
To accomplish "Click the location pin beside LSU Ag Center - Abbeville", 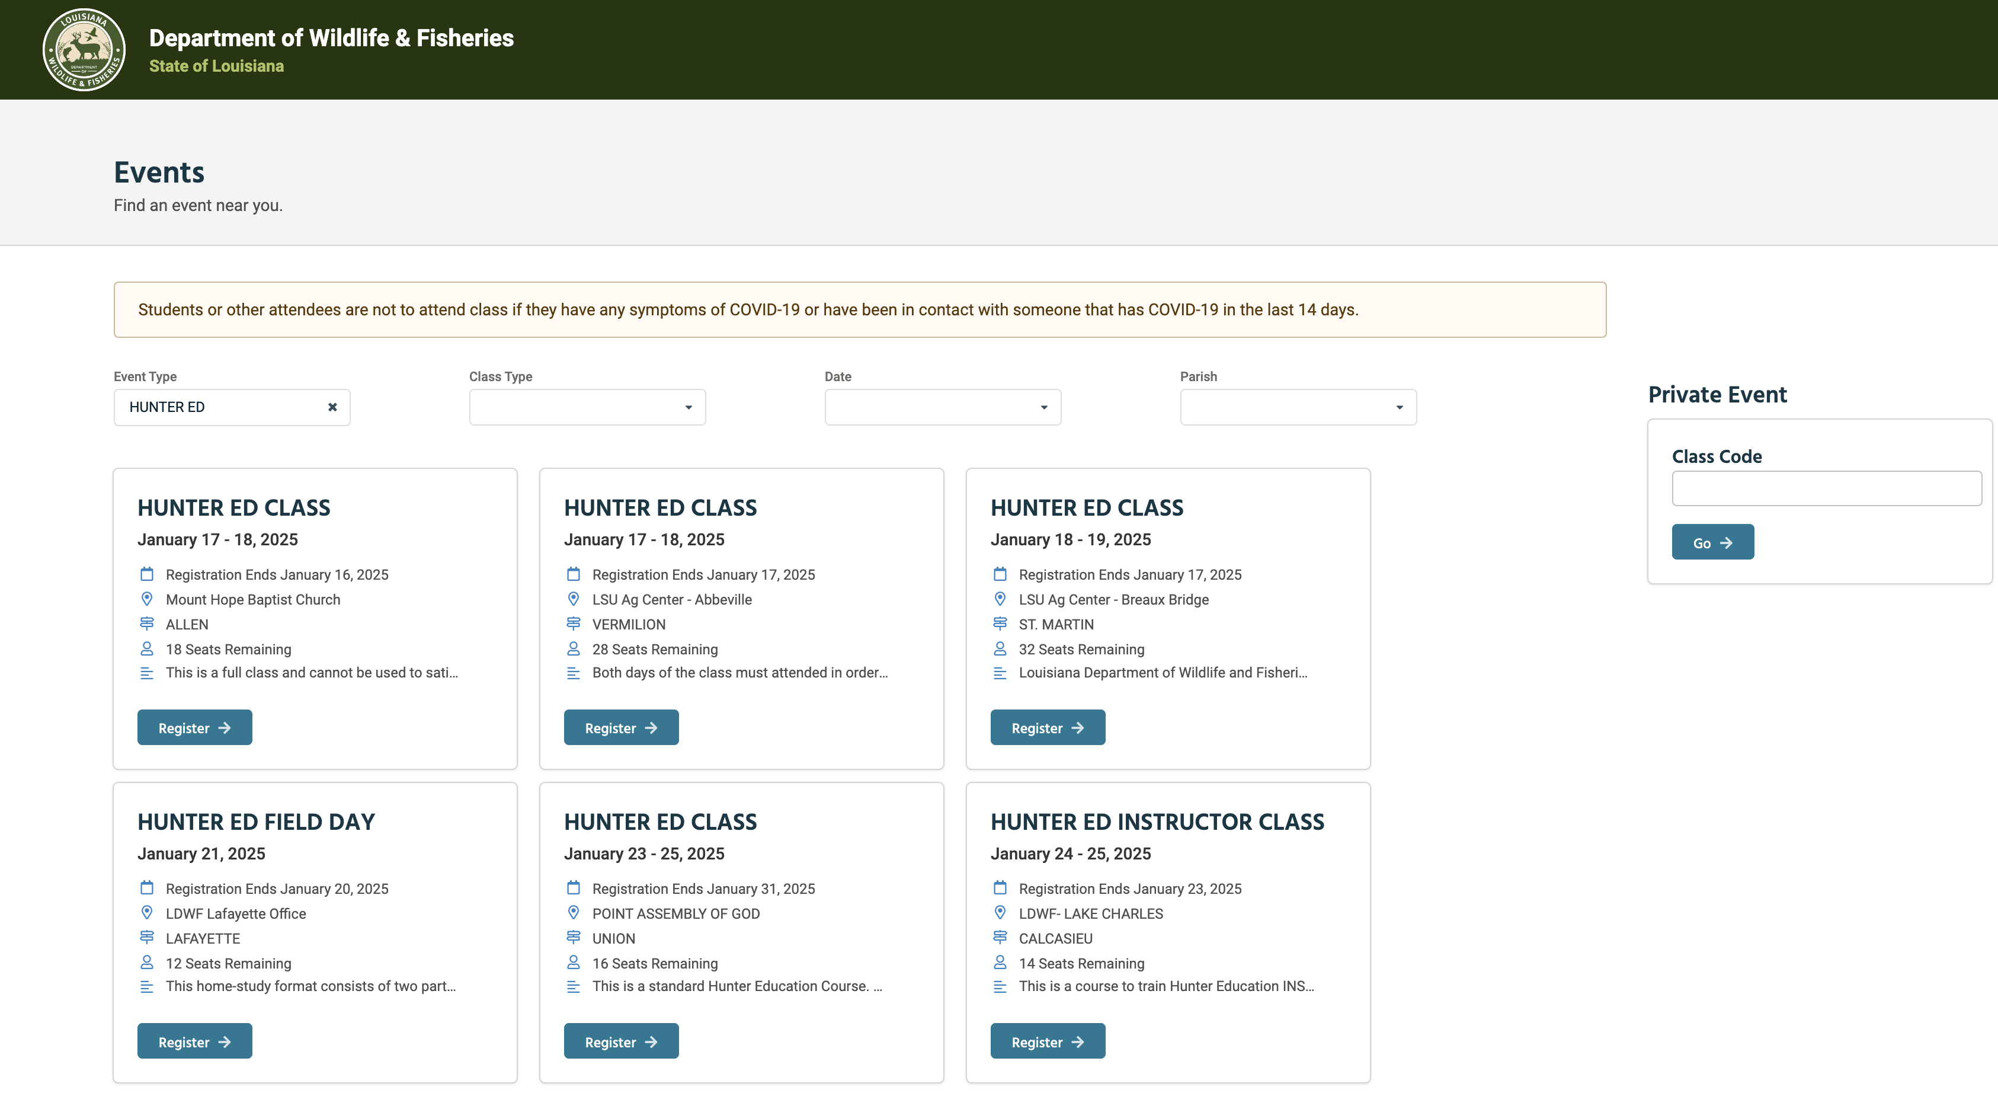I will 573,600.
